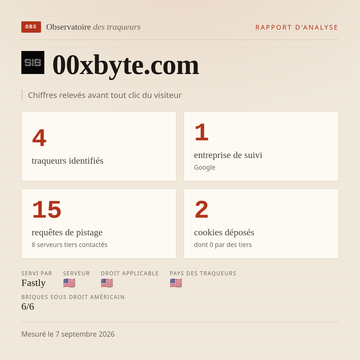The image size is (360, 360).
Task: Click the "Servi par" heading
Action: [x=37, y=273]
